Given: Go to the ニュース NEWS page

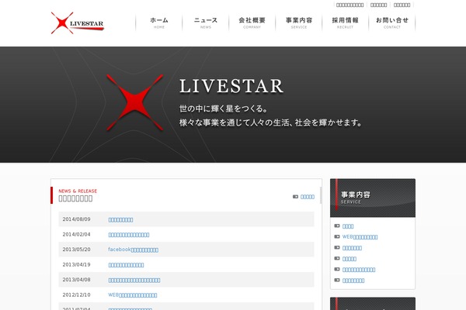Looking at the screenshot, I should click(206, 22).
